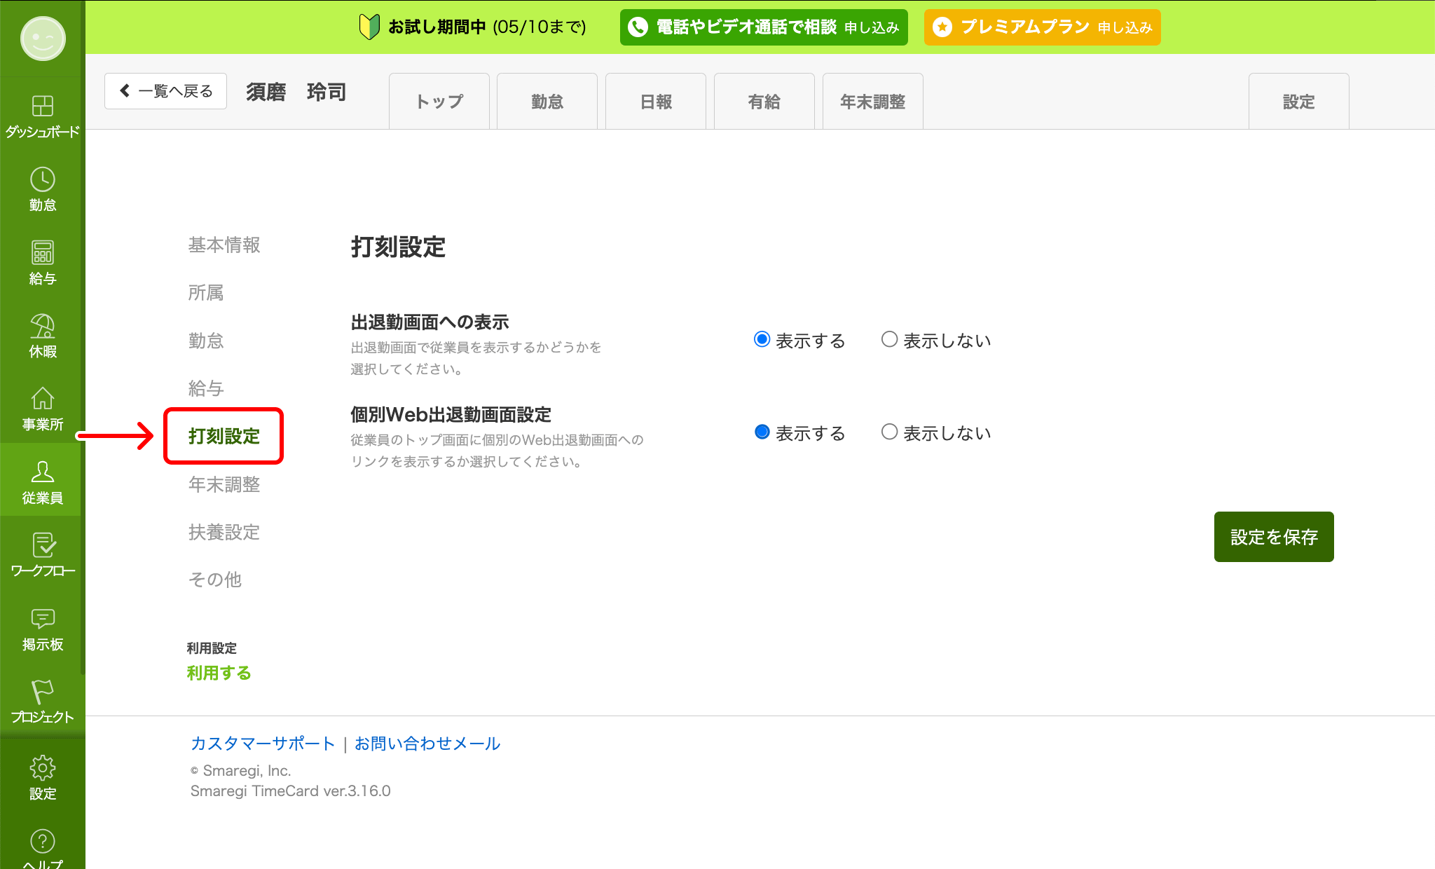Select 表示しない for 個別Web出退勤画面設定

pos(889,432)
